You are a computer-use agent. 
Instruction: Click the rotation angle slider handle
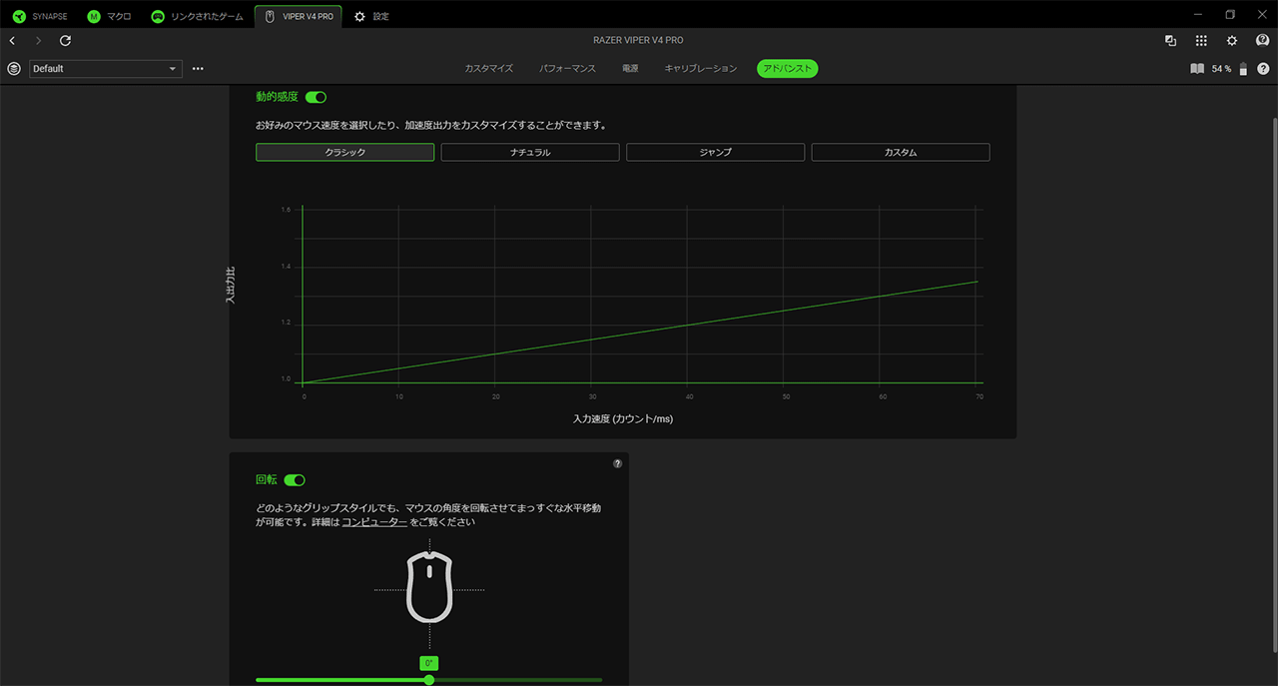429,680
